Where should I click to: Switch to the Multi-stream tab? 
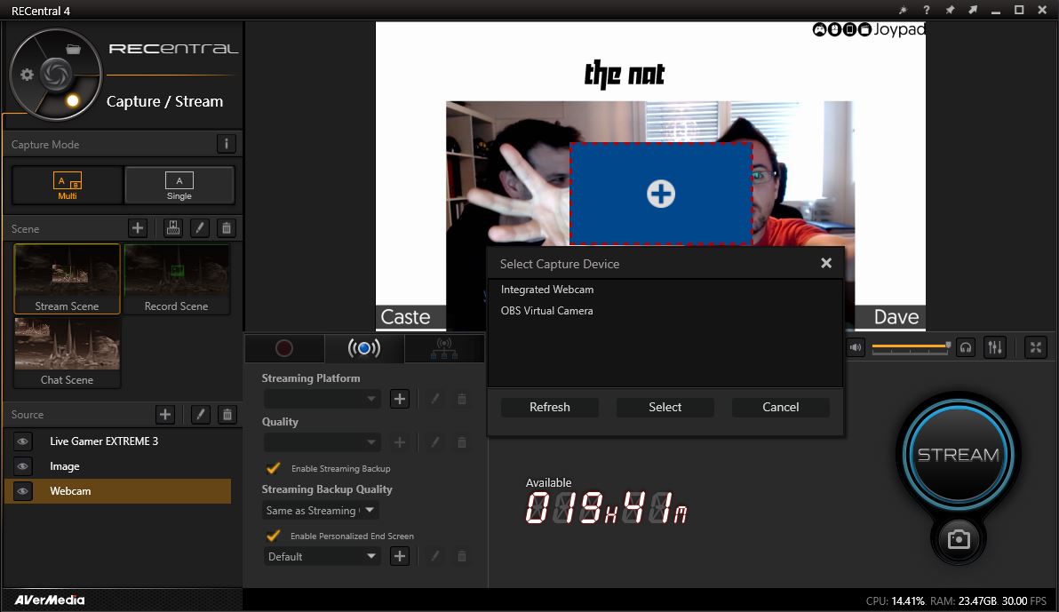[443, 348]
